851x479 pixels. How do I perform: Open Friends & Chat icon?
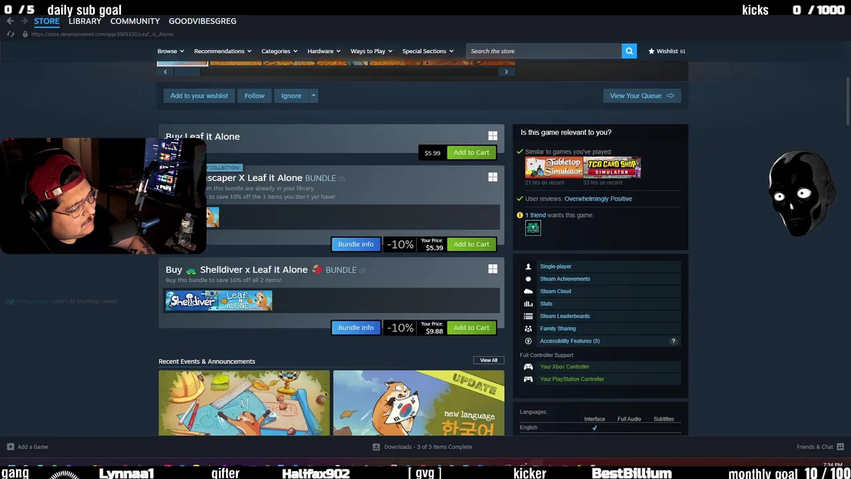(x=840, y=447)
